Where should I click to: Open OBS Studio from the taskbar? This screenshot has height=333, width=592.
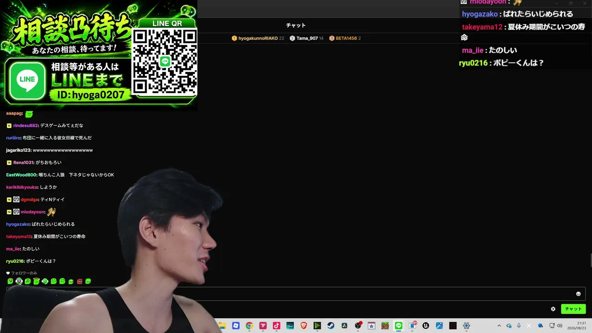click(x=358, y=326)
